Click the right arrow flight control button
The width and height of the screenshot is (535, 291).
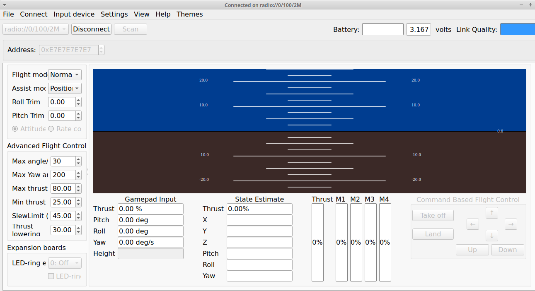(x=511, y=224)
